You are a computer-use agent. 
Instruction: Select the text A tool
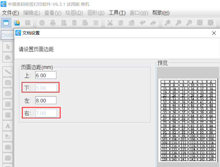(8, 126)
